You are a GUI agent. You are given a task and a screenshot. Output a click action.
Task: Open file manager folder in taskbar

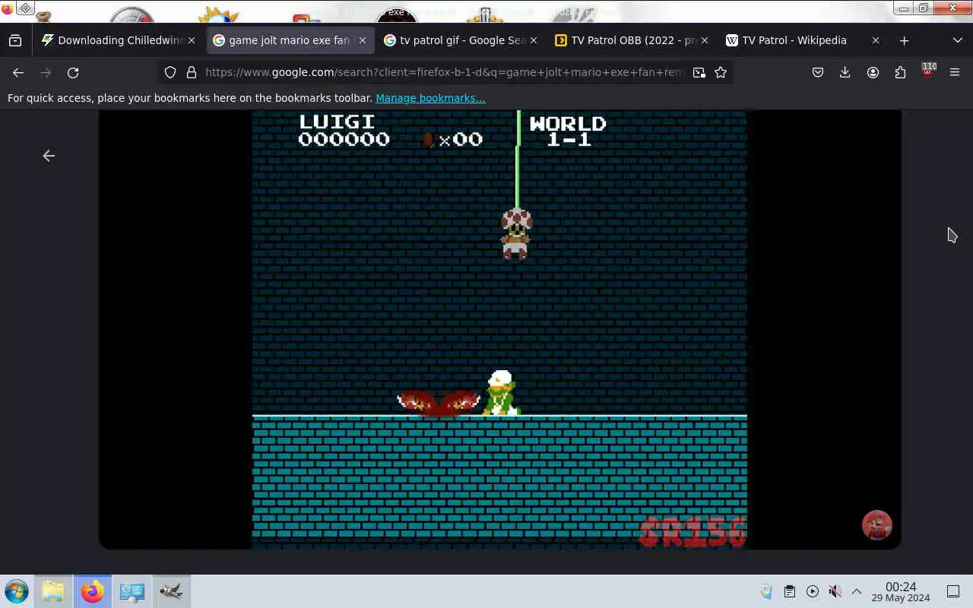pos(53,591)
